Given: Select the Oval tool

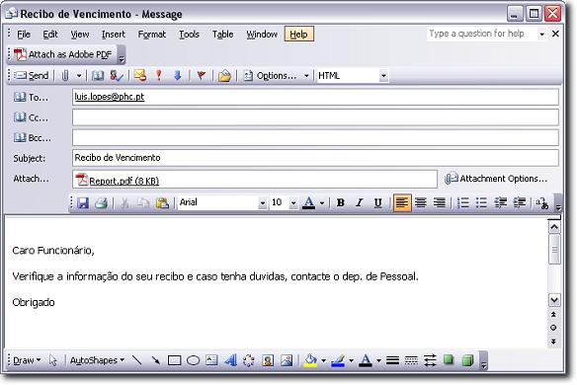Looking at the screenshot, I should click(x=193, y=360).
